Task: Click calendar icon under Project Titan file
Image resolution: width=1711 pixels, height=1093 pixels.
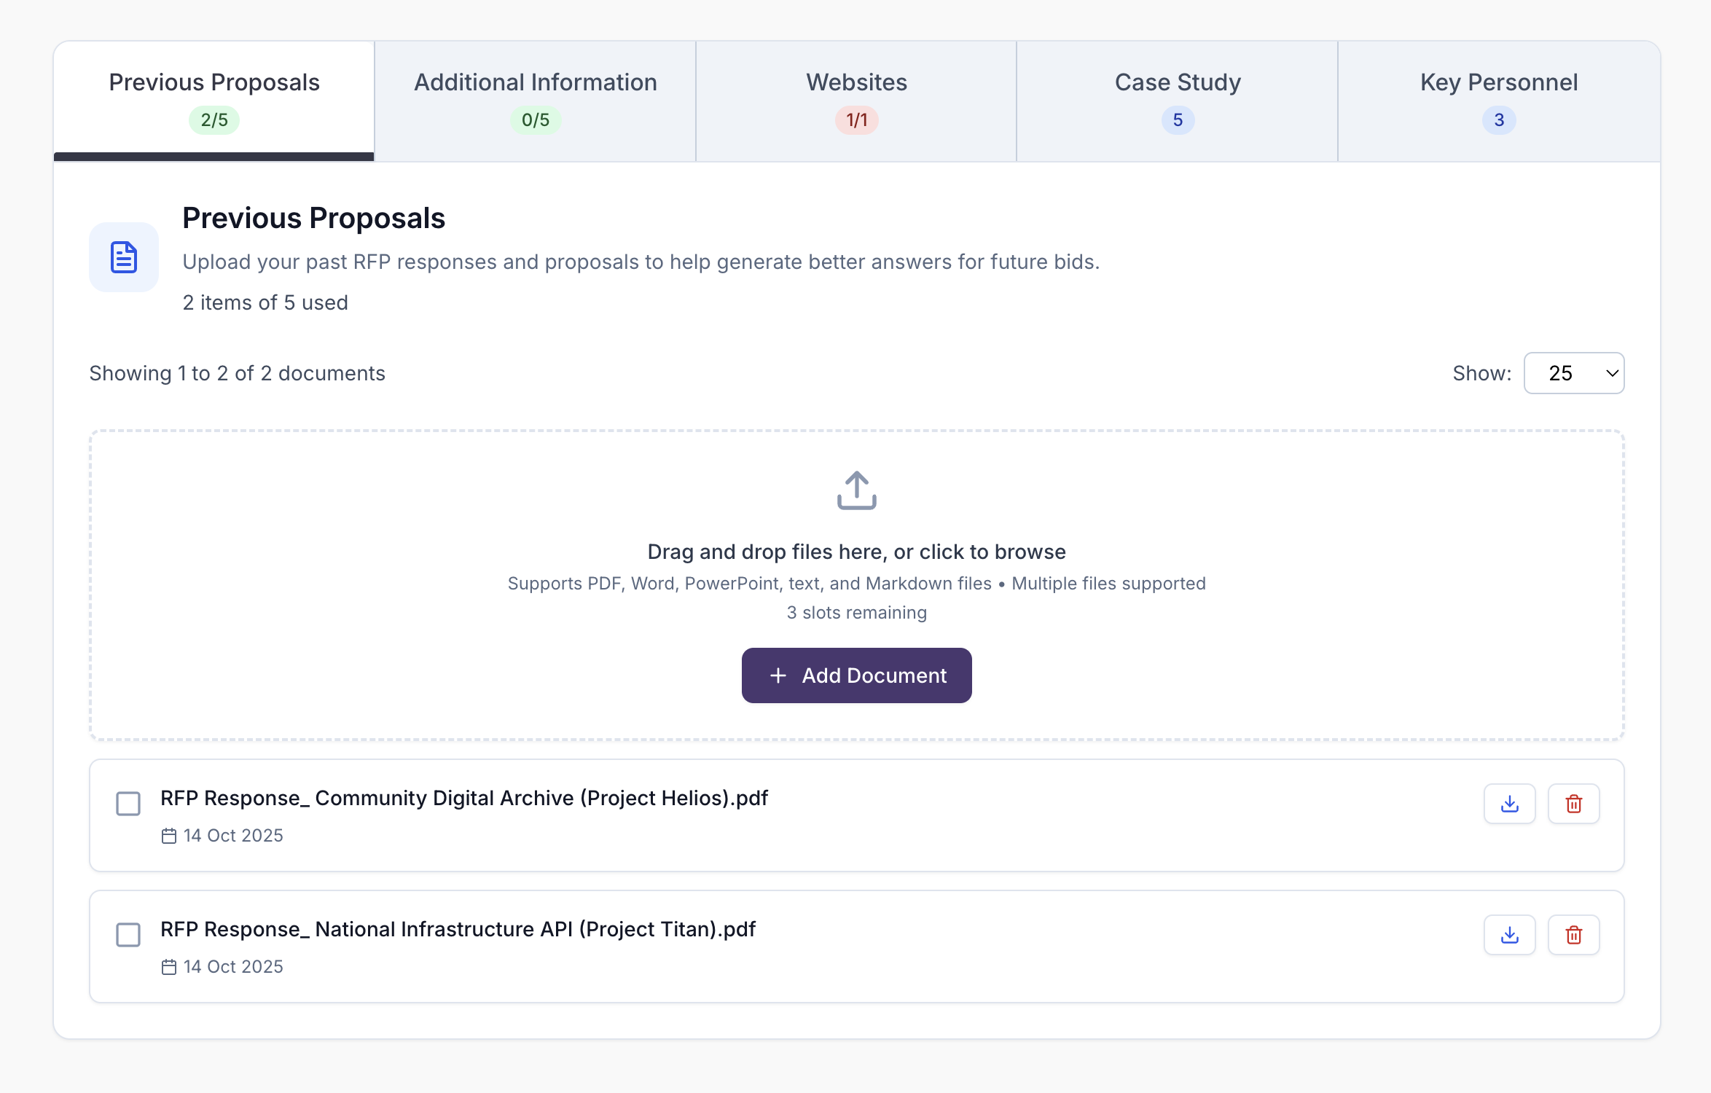Action: click(169, 967)
